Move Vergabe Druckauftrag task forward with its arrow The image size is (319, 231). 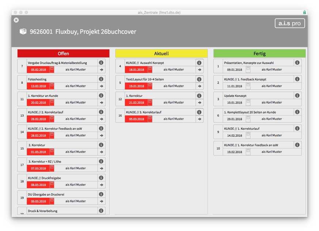pyautogui.click(x=102, y=70)
